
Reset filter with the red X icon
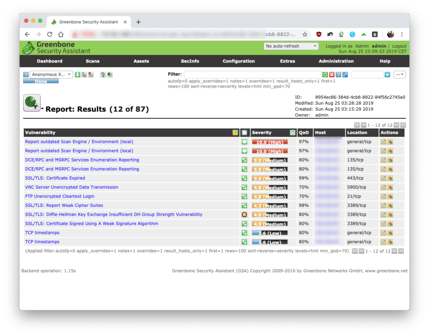(332, 75)
